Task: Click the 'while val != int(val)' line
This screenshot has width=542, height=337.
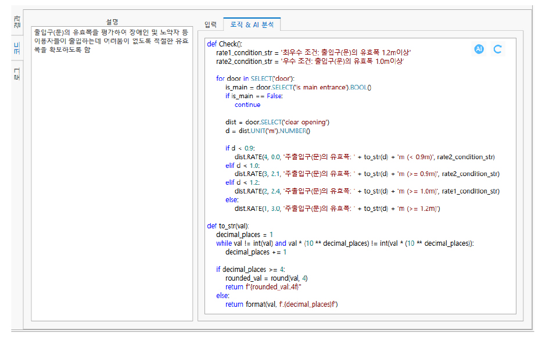Action: pos(345,243)
